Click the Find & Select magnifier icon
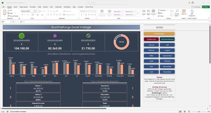Viewport: 211px width, 113px height. [x=177, y=11]
